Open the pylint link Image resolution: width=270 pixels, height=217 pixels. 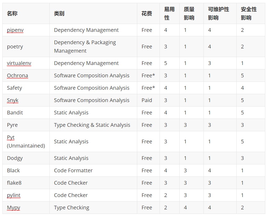pos(13,195)
